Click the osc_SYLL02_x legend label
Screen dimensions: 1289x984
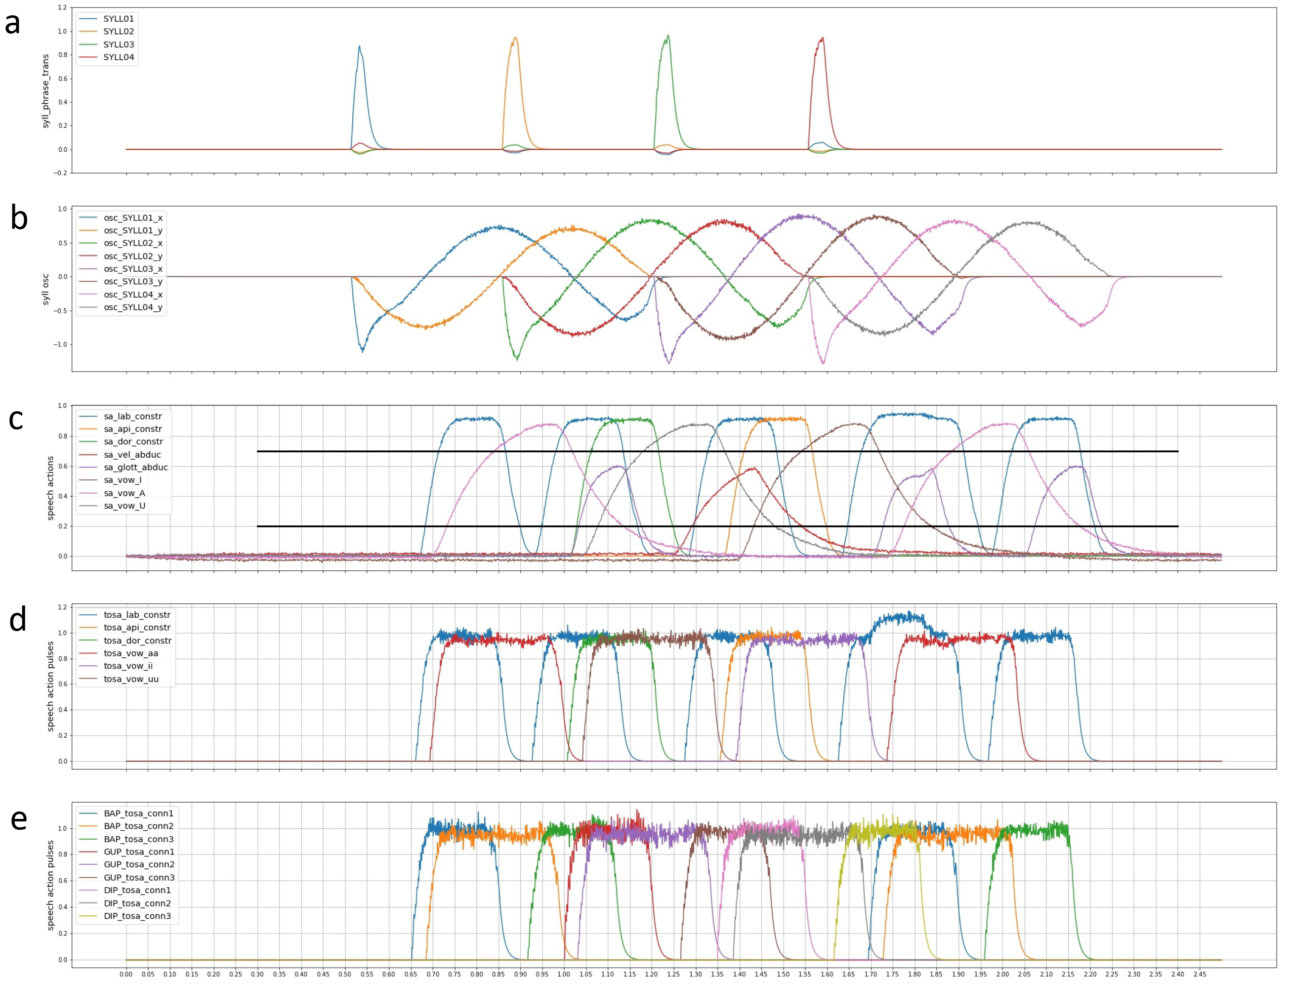[133, 243]
